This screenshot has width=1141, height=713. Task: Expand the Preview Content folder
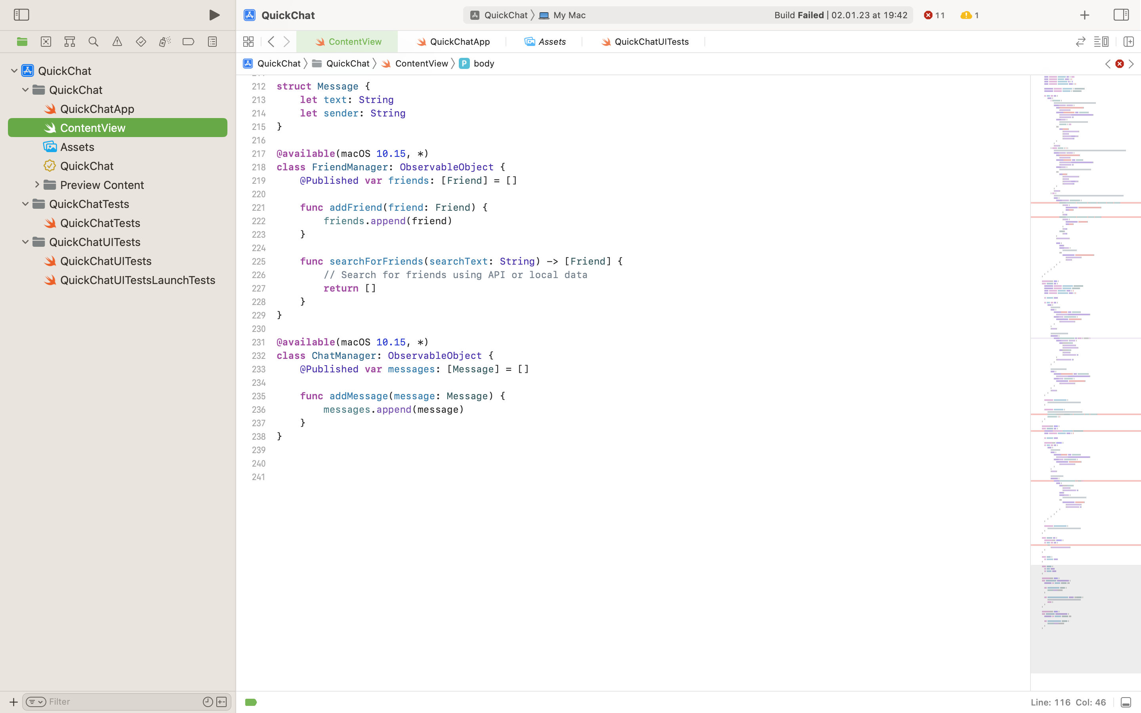coord(37,185)
